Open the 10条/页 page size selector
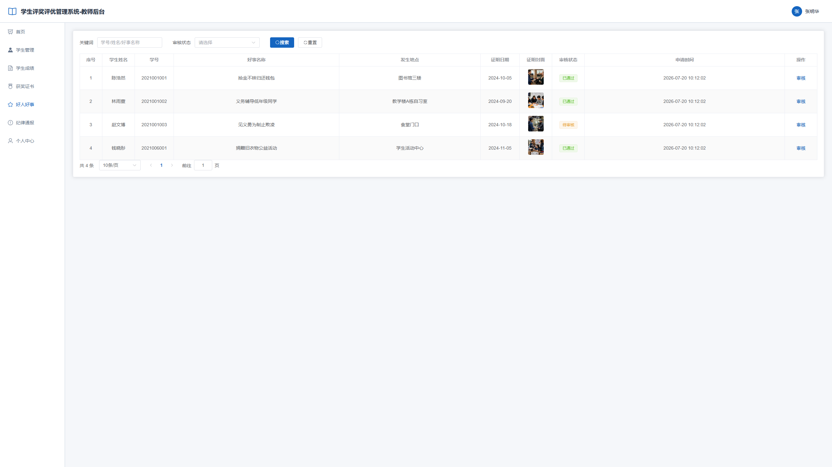 pyautogui.click(x=120, y=165)
